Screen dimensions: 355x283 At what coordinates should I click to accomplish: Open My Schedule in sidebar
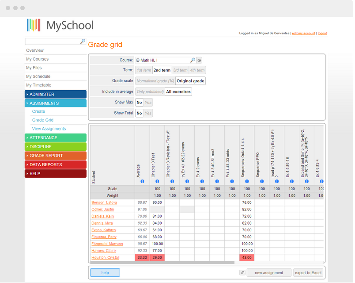tap(38, 76)
